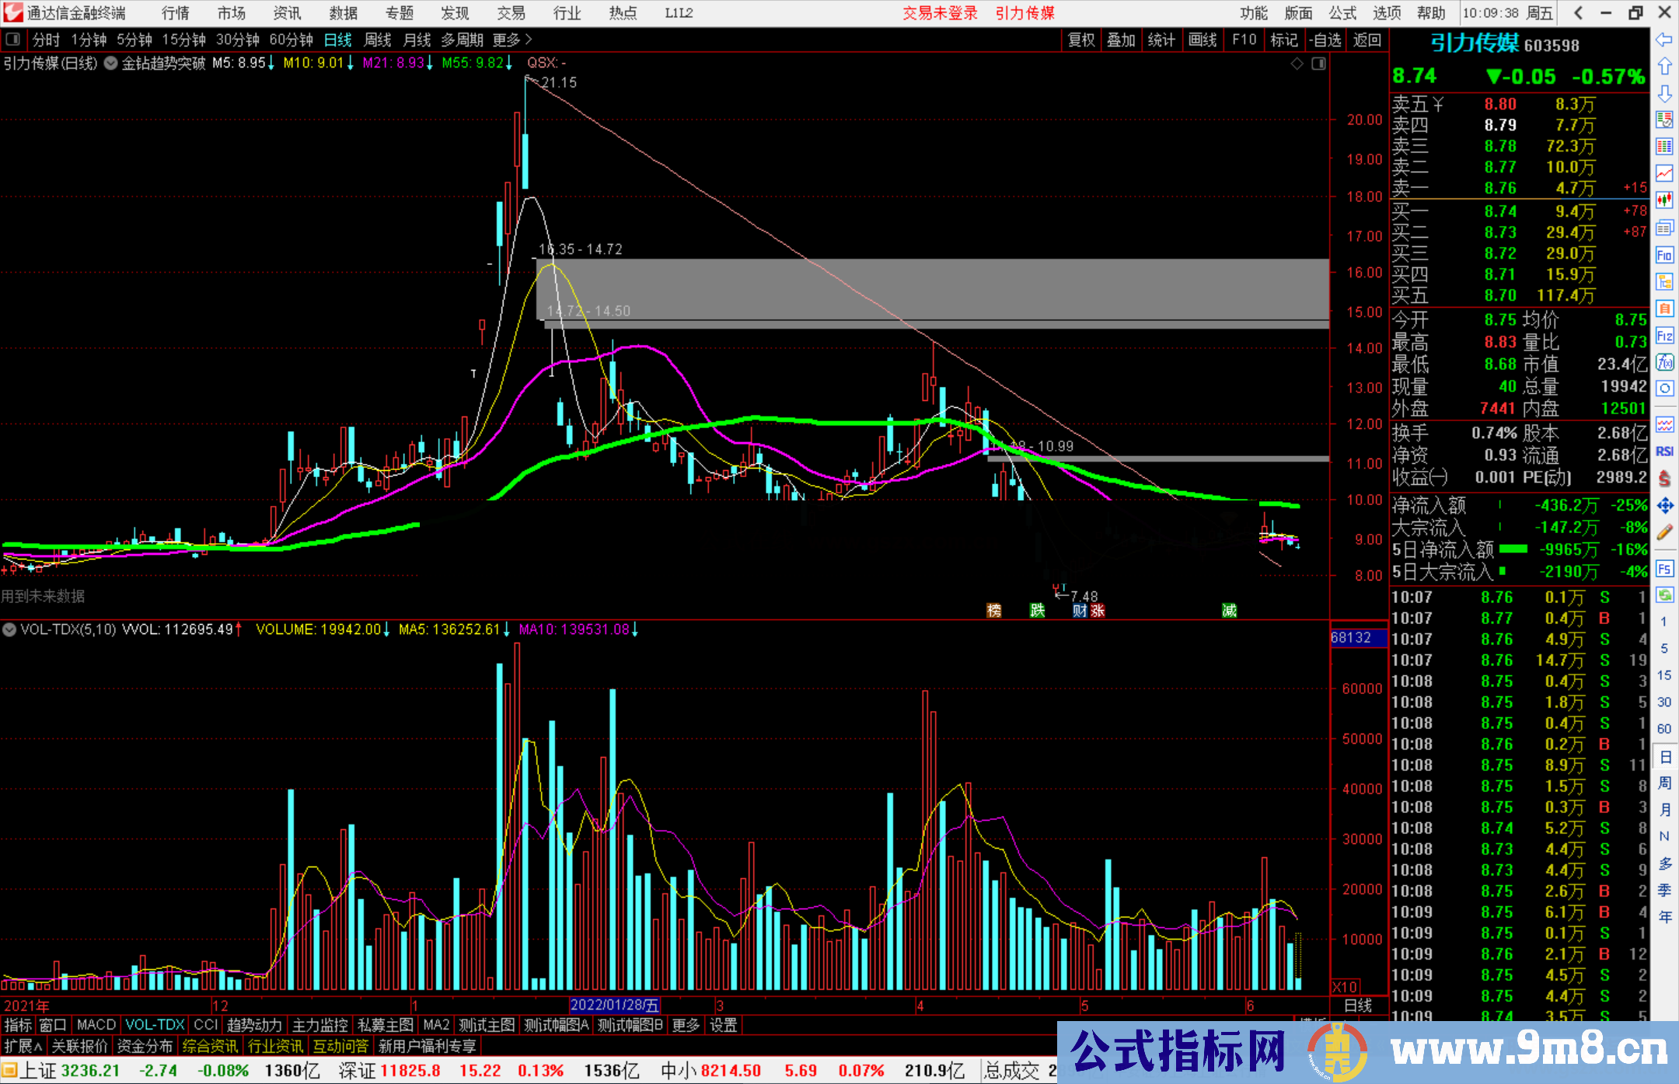
Task: Expand the 更多 periods menu in top bar
Action: point(512,40)
